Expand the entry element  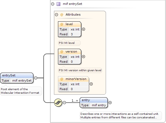(x=110, y=103)
